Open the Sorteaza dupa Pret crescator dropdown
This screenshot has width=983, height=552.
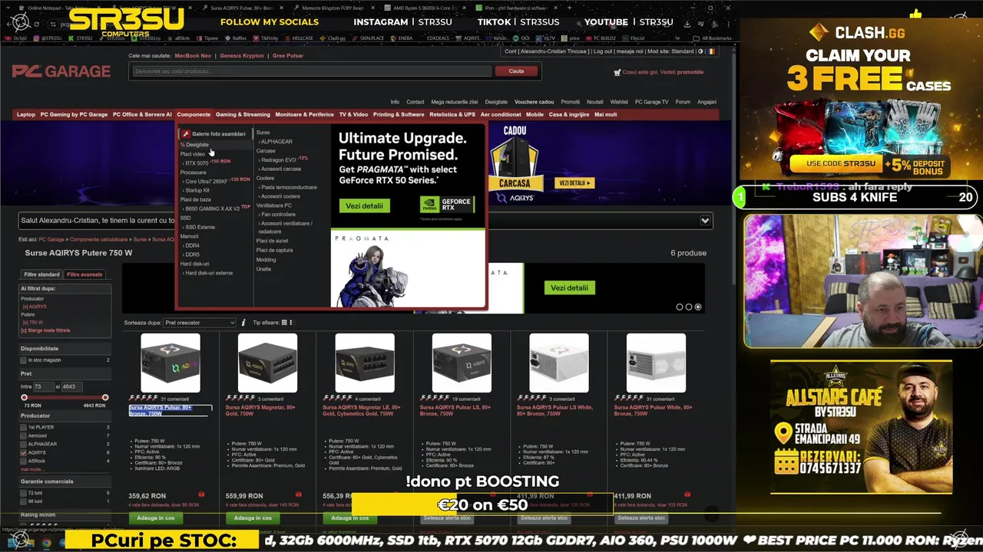point(200,323)
